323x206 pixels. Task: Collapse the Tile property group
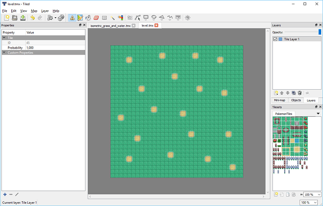(4, 38)
